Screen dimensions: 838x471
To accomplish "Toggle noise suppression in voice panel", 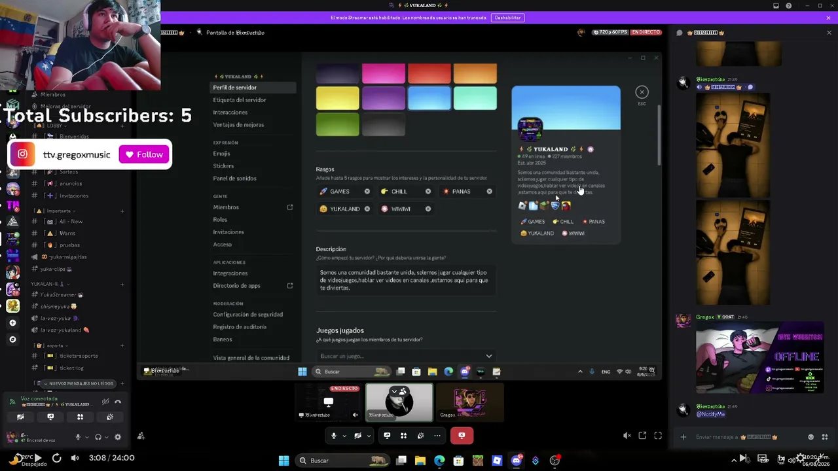I will (105, 402).
